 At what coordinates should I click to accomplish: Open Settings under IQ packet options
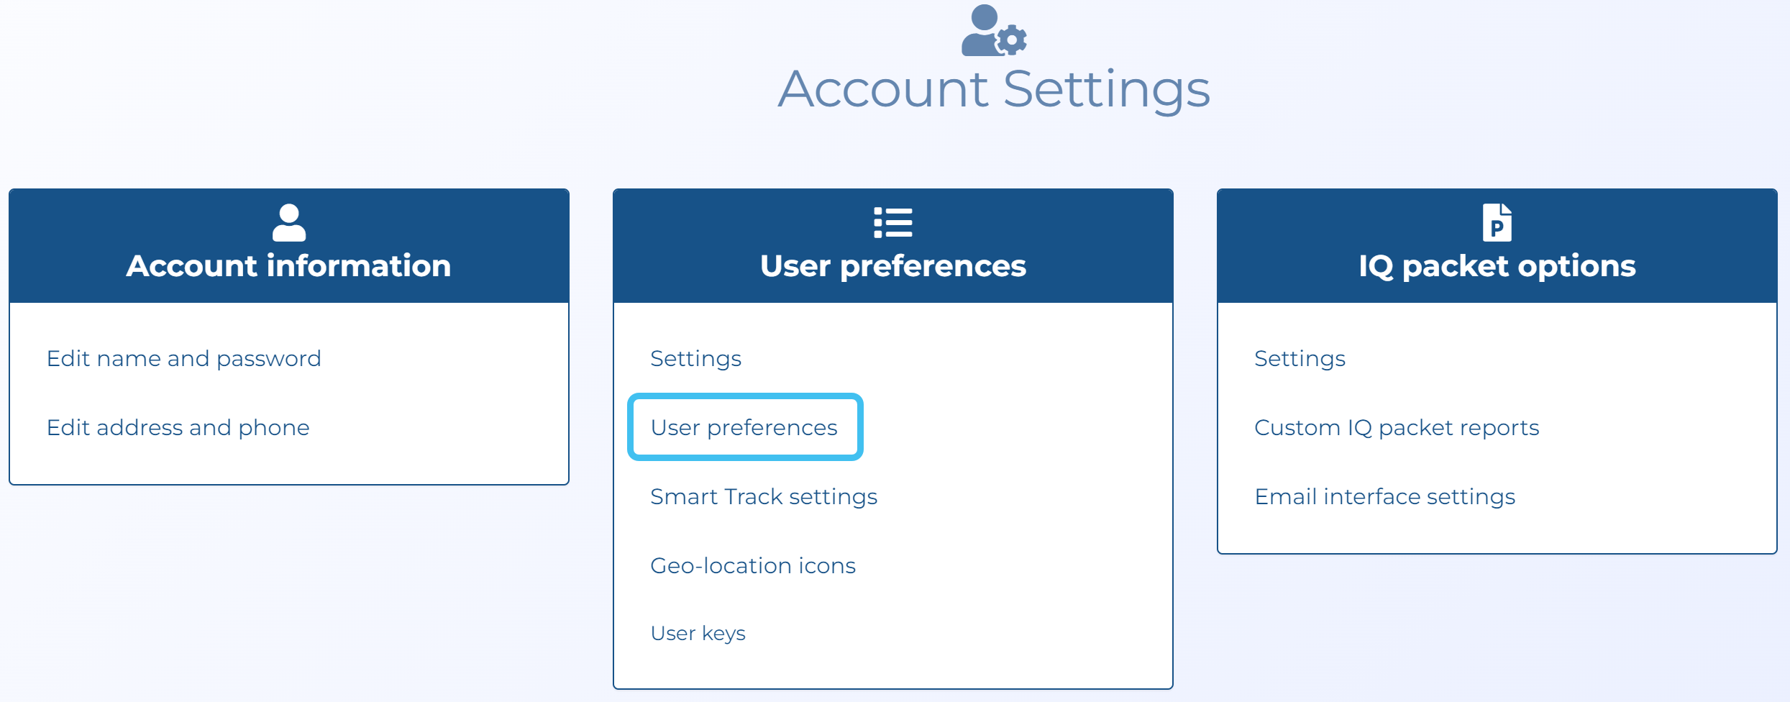tap(1300, 358)
